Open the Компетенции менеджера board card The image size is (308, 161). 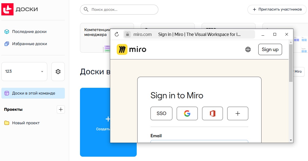pos(95,38)
